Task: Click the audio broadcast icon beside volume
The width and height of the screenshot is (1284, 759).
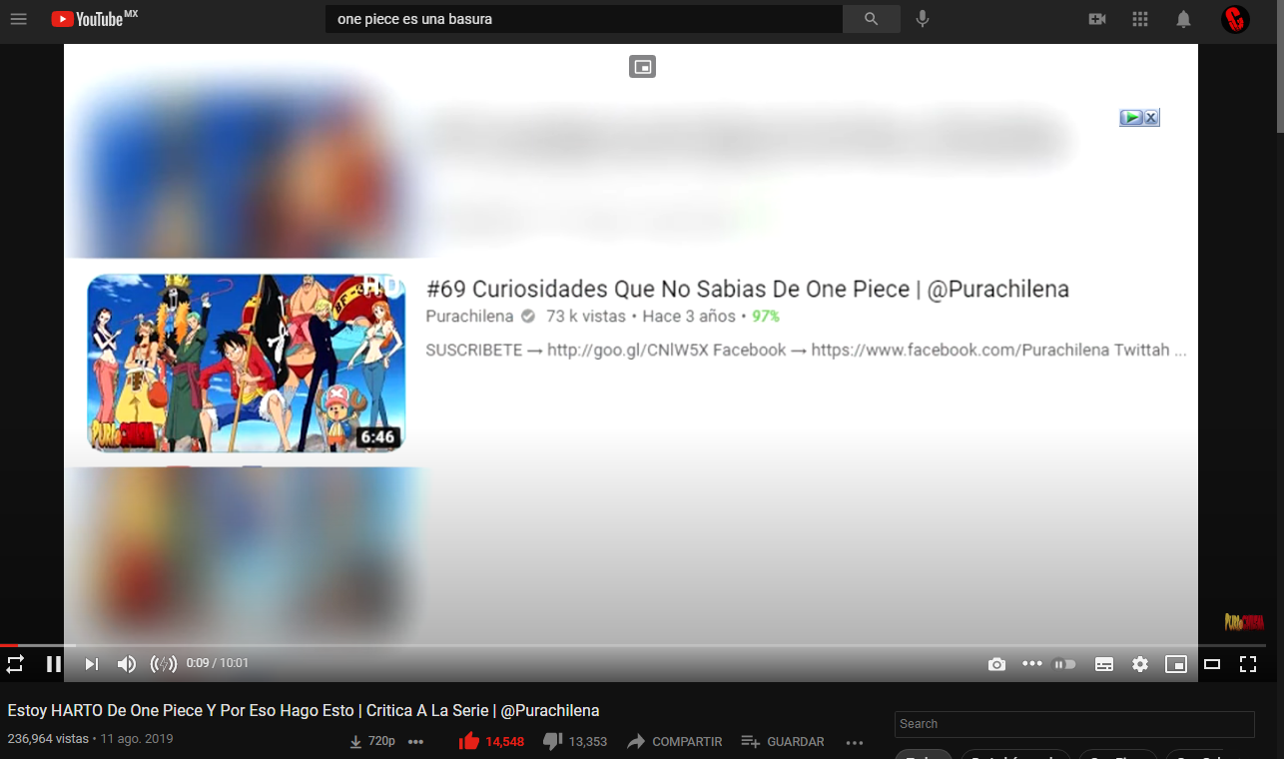Action: point(164,663)
